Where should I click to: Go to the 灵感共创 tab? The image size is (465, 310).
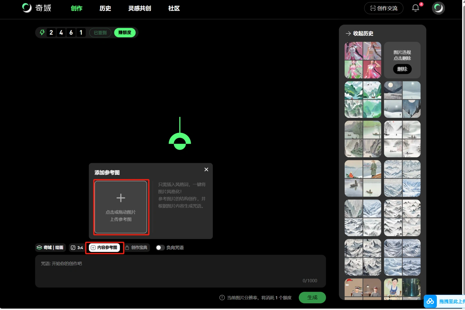pos(139,8)
